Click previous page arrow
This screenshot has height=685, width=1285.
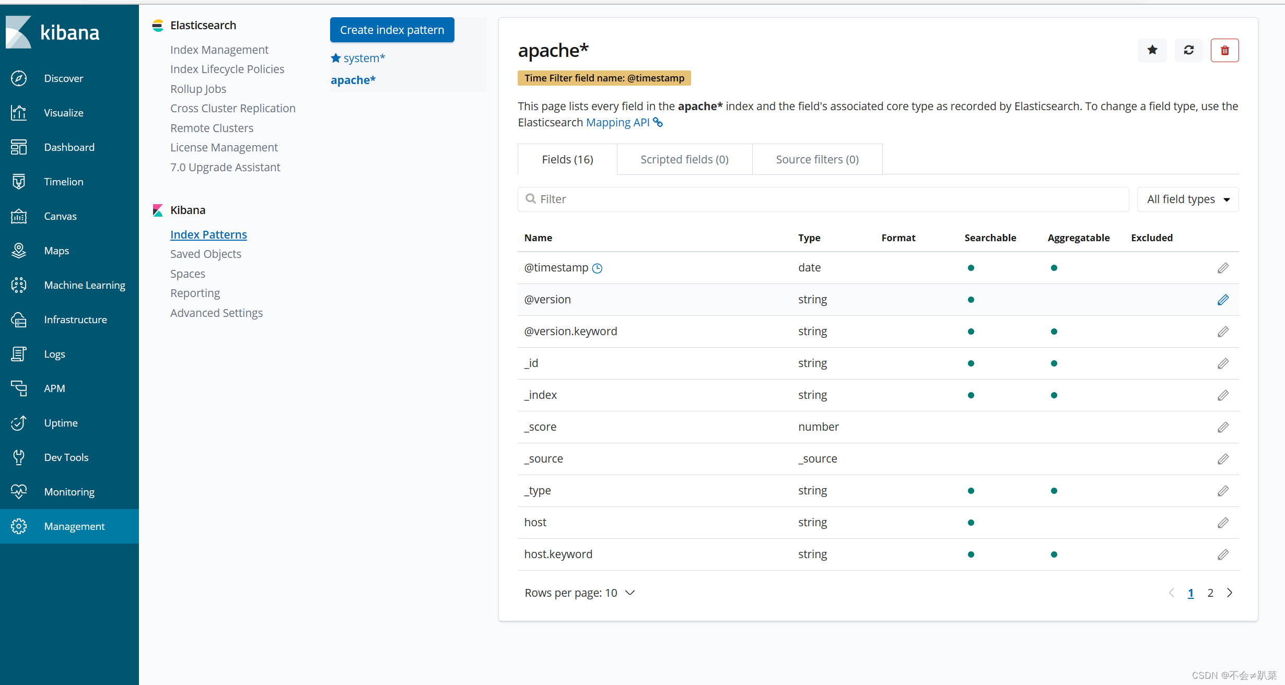pyautogui.click(x=1172, y=593)
